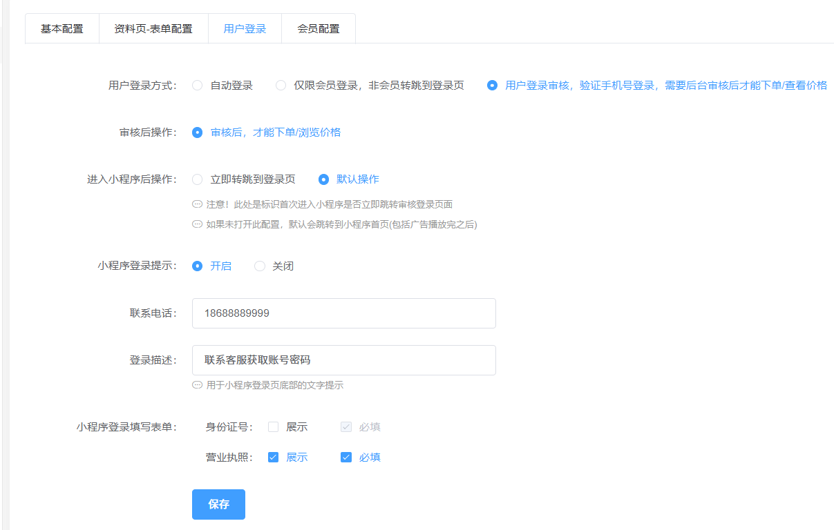Screen dimensions: 834x530
Task: Select 审核后，才能下单/浏览价格 radio
Action: click(198, 132)
